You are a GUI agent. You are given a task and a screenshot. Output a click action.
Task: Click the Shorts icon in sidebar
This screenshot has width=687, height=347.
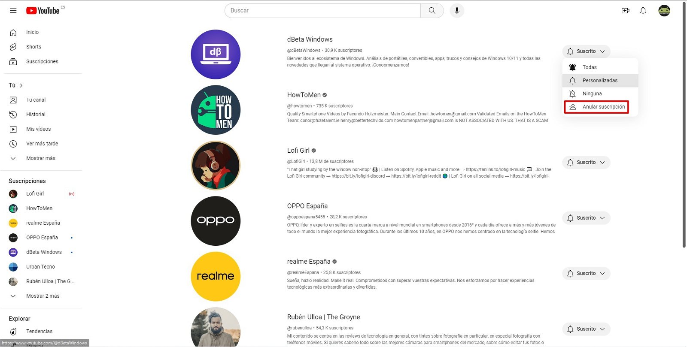click(13, 47)
